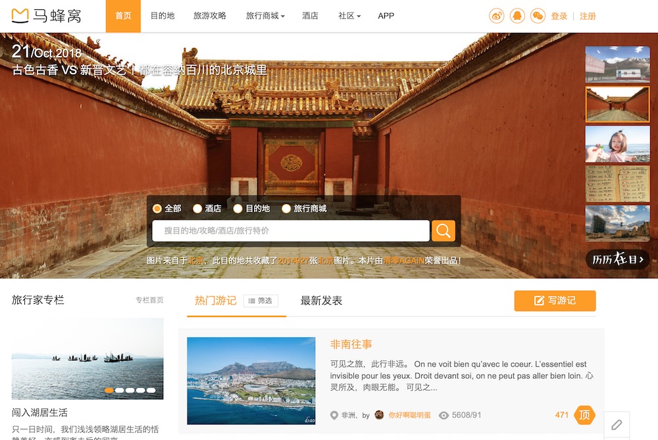Select the 全部 radio option
Screen dimensions: 658x440
click(x=157, y=208)
